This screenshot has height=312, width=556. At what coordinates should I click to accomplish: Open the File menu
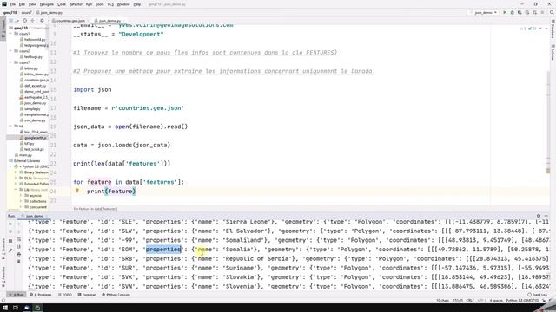click(x=12, y=4)
